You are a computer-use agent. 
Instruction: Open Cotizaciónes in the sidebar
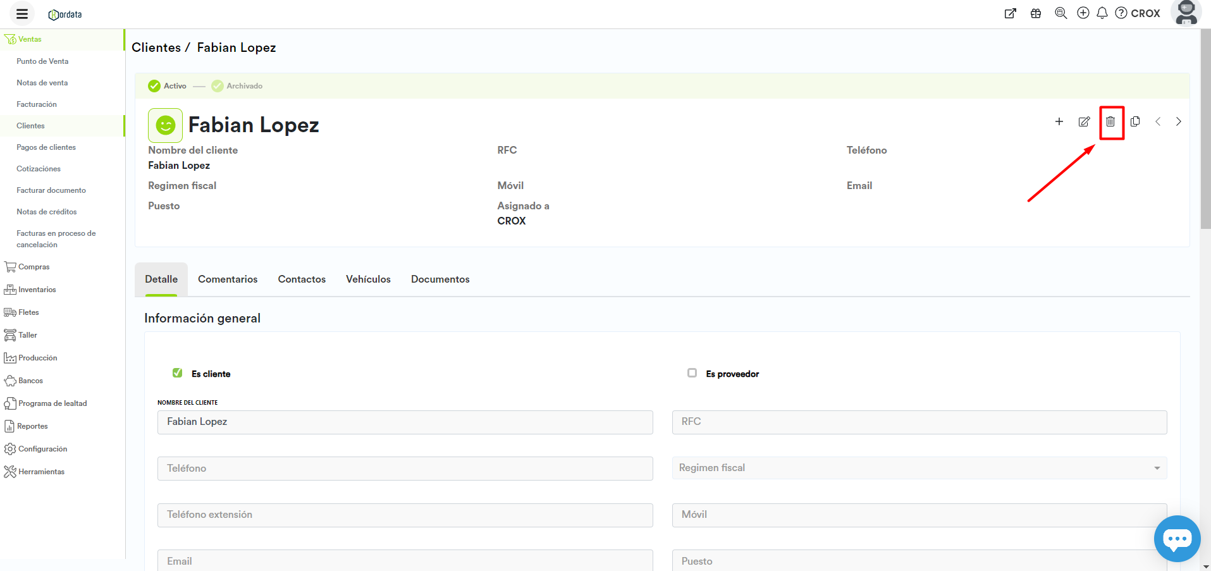(x=39, y=169)
